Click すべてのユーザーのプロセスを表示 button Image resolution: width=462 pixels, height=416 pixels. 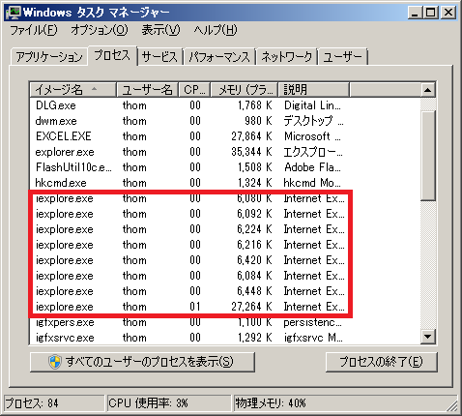click(x=142, y=362)
